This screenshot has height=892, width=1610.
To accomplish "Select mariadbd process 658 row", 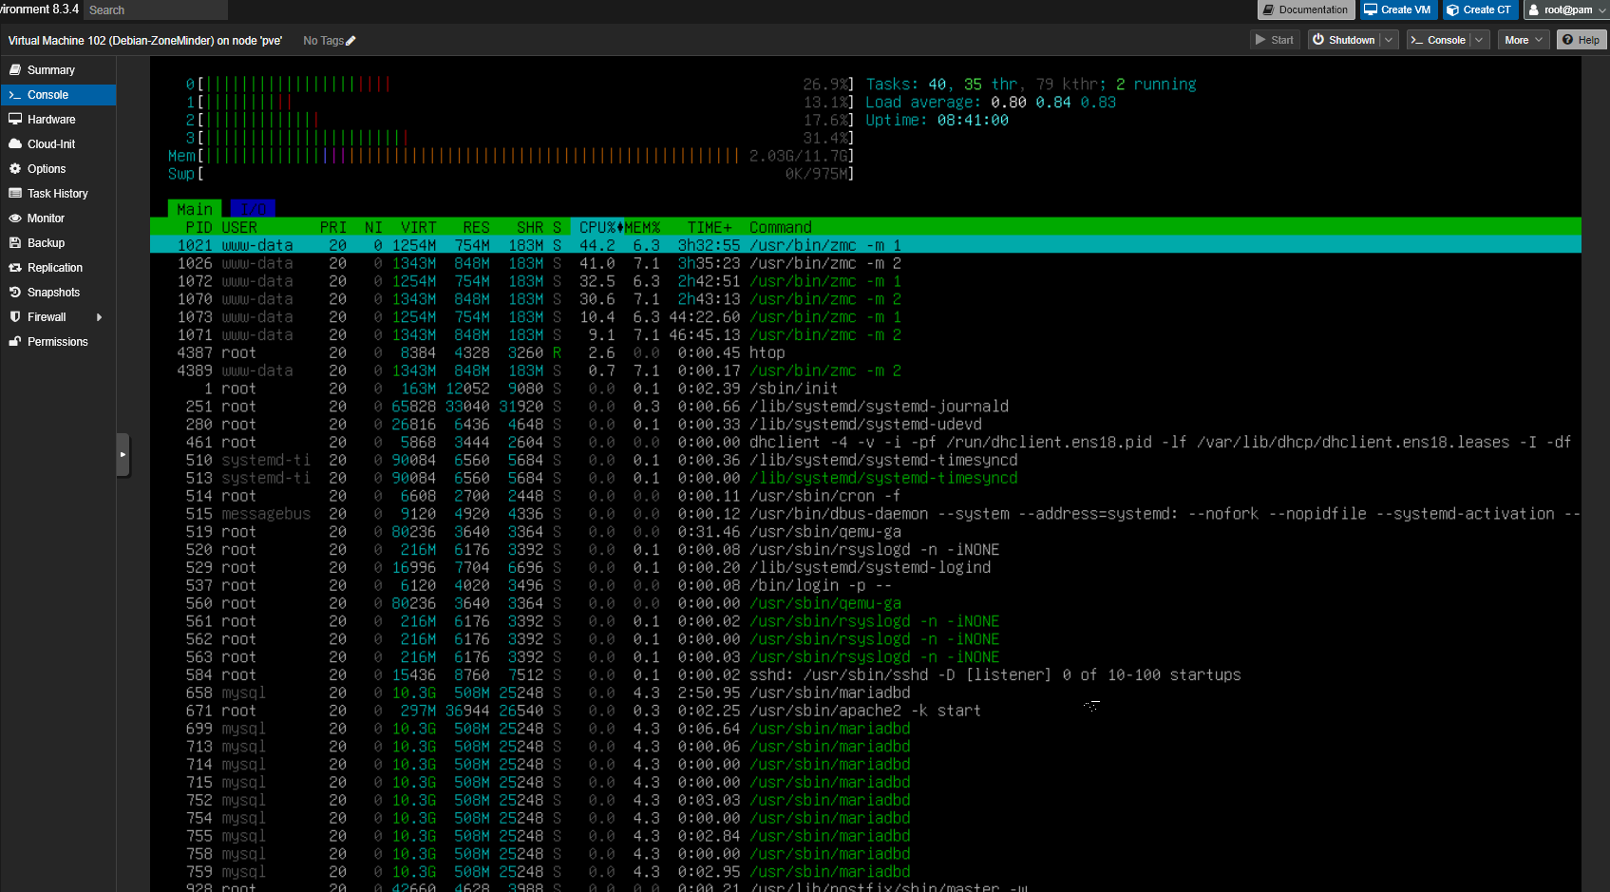I will tap(865, 693).
